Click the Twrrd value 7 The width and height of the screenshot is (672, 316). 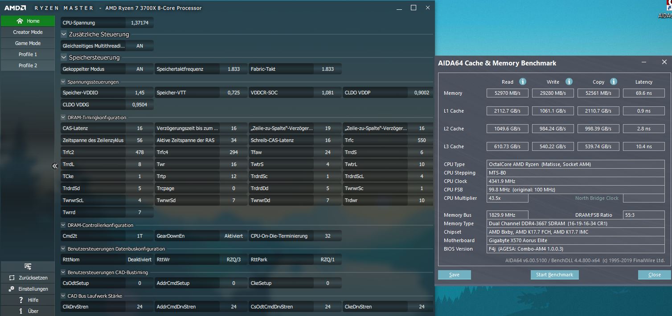click(x=139, y=212)
